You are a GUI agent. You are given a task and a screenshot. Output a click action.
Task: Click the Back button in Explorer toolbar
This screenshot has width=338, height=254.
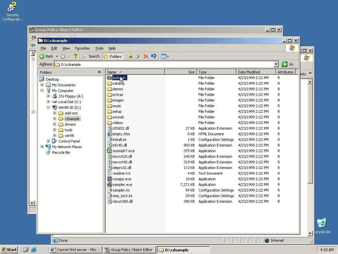tap(46, 56)
